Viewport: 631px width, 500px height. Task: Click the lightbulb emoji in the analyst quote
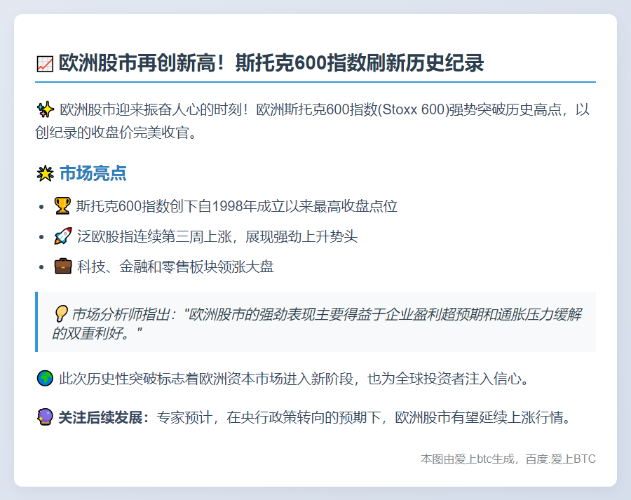pyautogui.click(x=61, y=313)
